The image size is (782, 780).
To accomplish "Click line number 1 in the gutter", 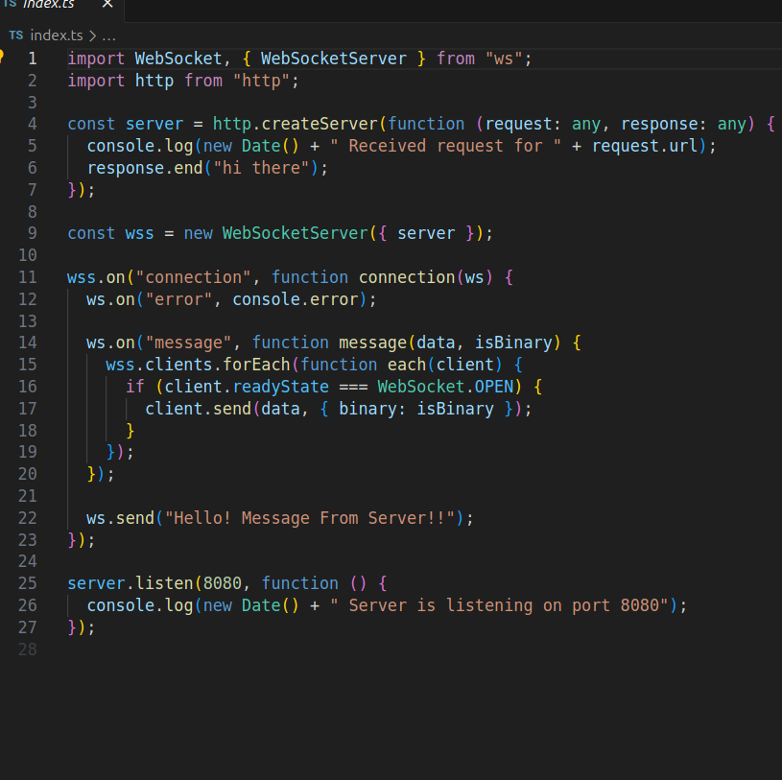I will 33,59.
